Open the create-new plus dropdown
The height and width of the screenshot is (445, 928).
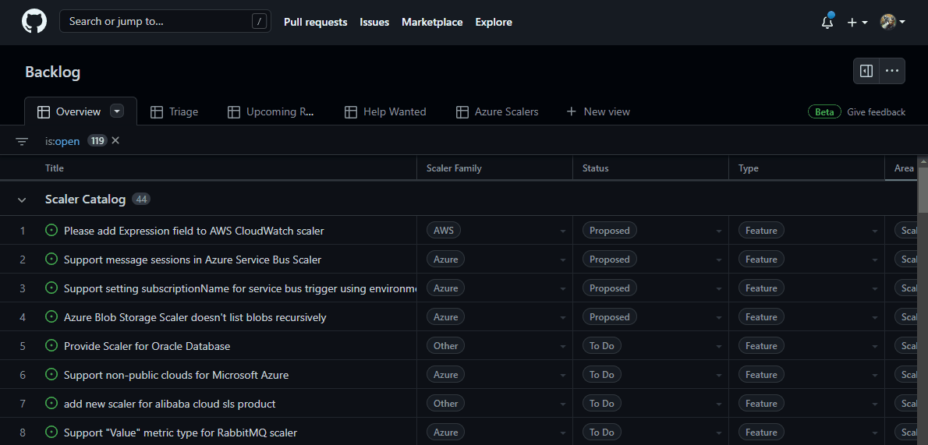[x=857, y=22]
